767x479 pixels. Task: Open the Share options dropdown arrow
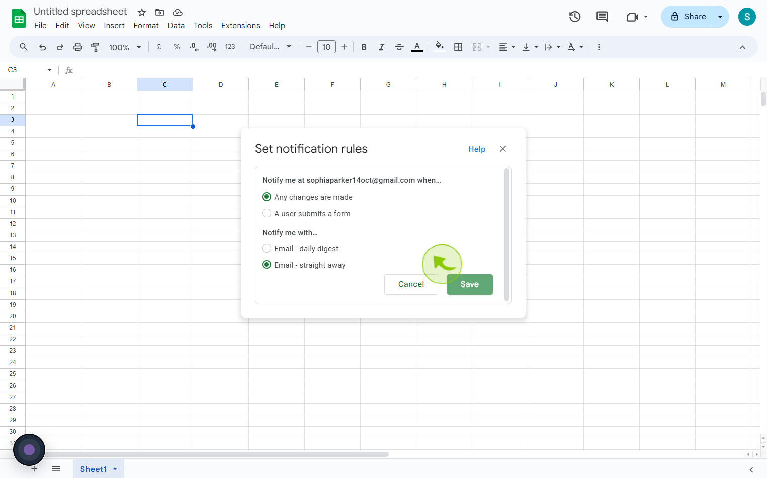[x=720, y=17]
